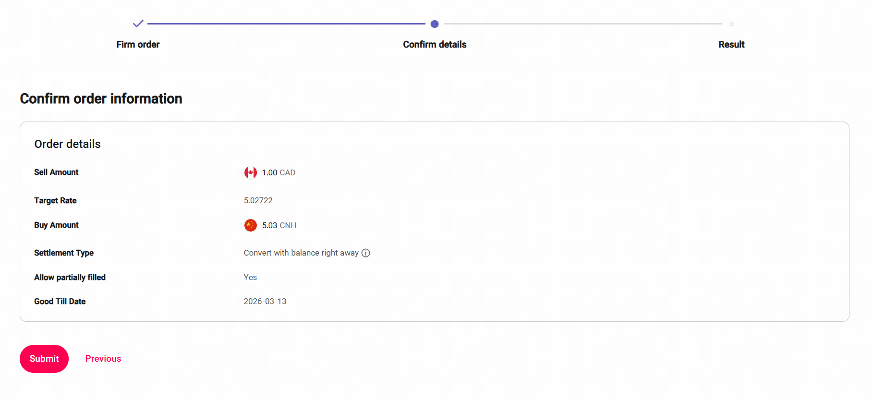873x404 pixels.
Task: Submit the order
Action: pyautogui.click(x=44, y=359)
